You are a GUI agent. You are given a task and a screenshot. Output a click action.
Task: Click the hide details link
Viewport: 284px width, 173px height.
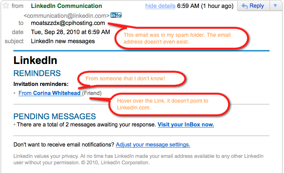pyautogui.click(x=160, y=6)
